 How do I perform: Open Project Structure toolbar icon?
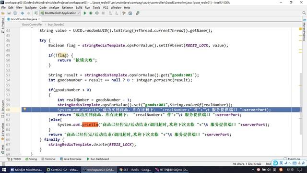[x=130, y=13]
